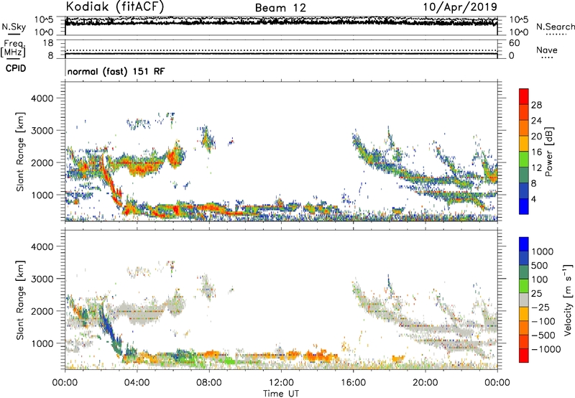Click the solid line sample under 'N.Sky'
This screenshot has width=575, height=398.
[14, 34]
